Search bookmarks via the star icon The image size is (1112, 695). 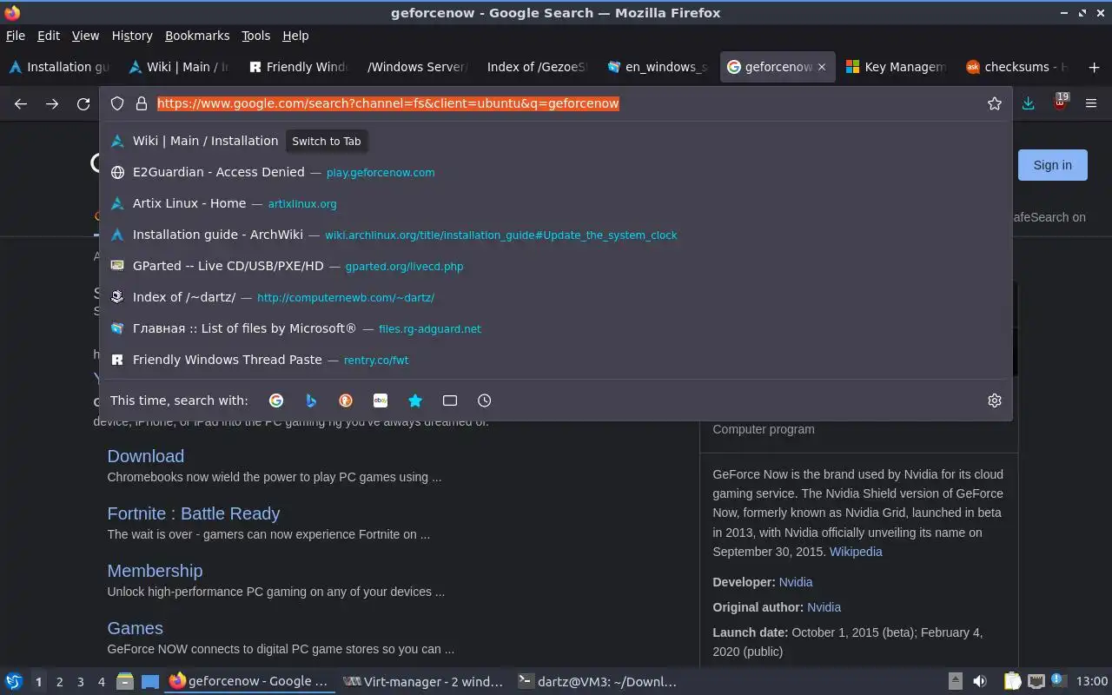point(415,400)
